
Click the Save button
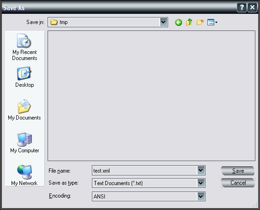[238, 171]
